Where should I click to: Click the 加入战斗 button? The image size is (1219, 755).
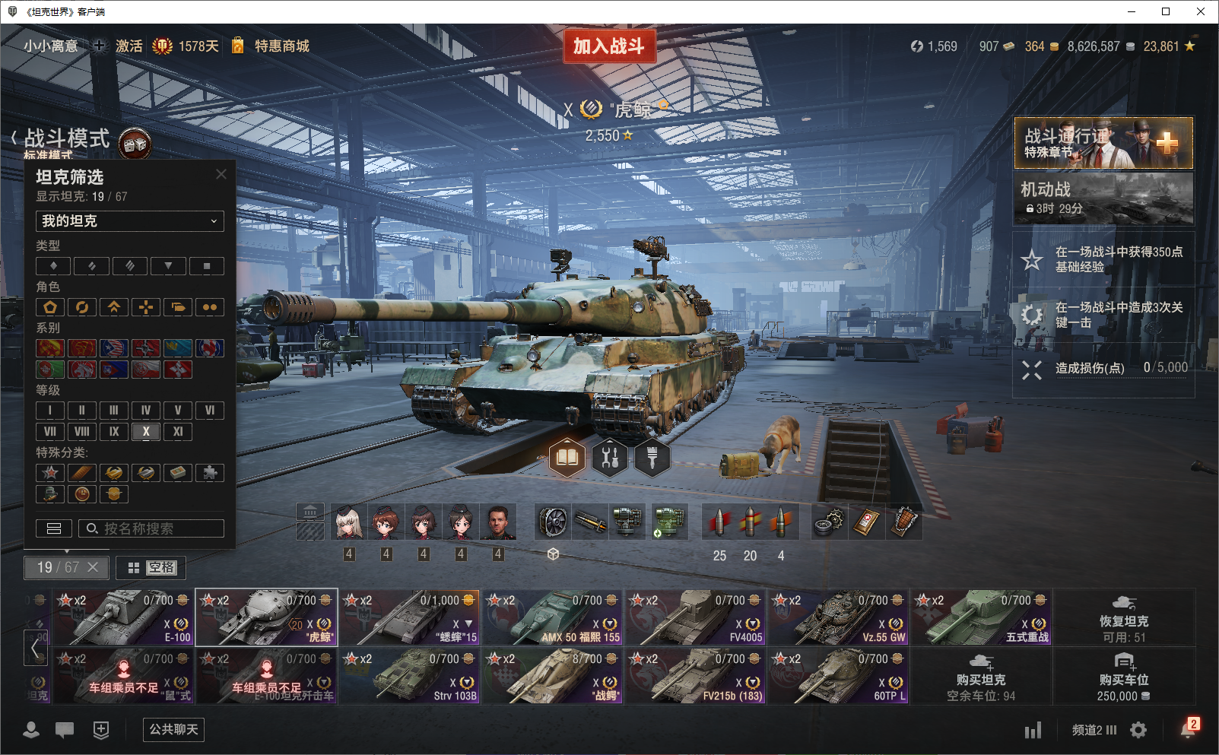[x=609, y=46]
